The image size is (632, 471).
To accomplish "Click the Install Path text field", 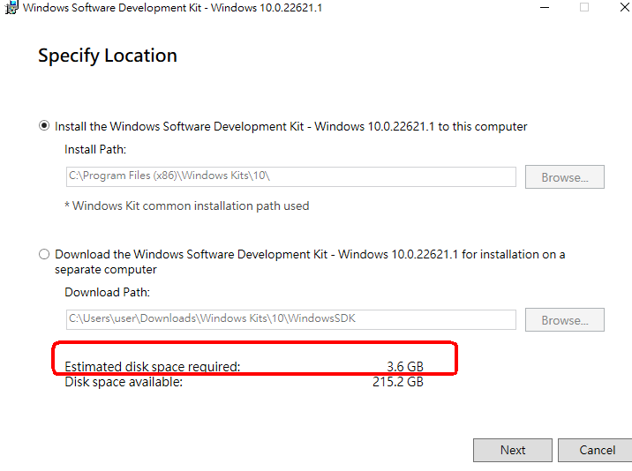I will click(x=291, y=176).
